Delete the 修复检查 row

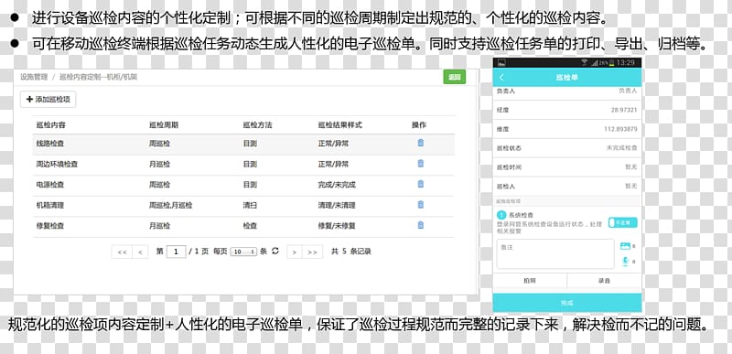pyautogui.click(x=421, y=225)
